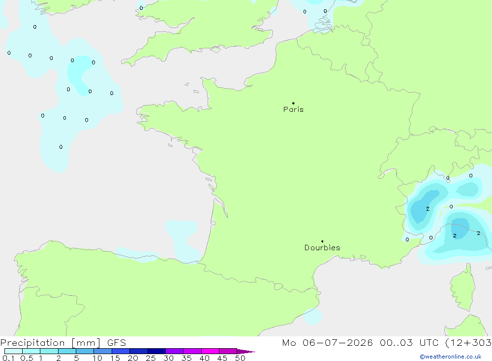The image size is (492, 361).
Task: Click the Precipitation [mm] GFS title
Action: pyautogui.click(x=63, y=342)
